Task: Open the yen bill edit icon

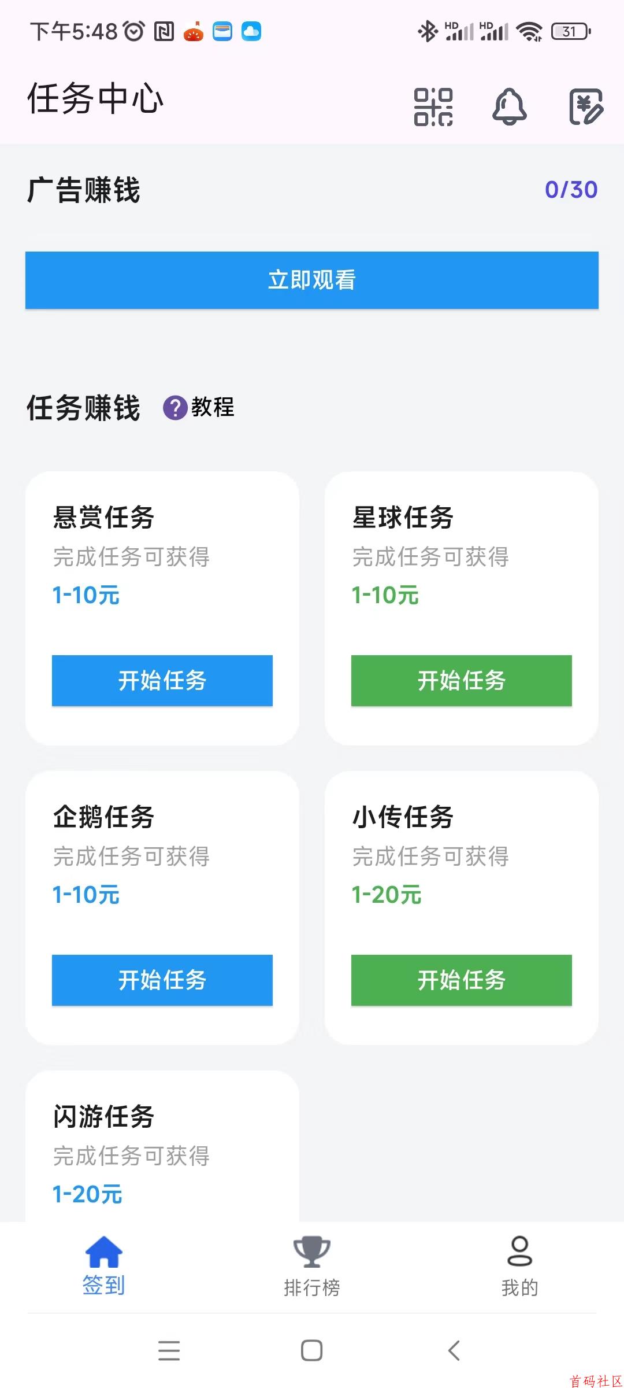Action: pyautogui.click(x=586, y=106)
